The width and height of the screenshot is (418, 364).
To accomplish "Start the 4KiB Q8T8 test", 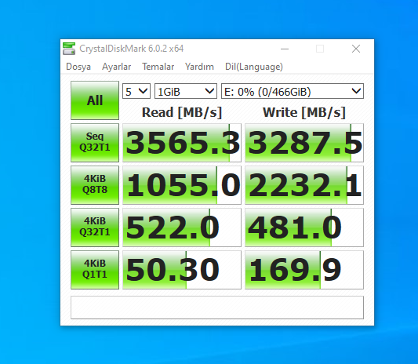I will point(95,185).
